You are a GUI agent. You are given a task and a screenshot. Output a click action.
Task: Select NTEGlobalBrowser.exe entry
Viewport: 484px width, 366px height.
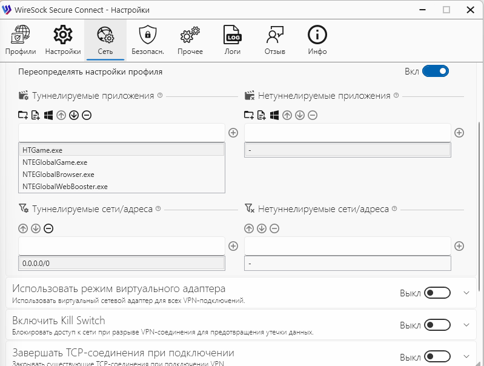tap(122, 174)
